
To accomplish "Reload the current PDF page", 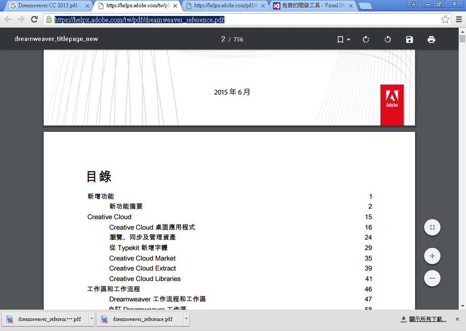I will tap(35, 19).
